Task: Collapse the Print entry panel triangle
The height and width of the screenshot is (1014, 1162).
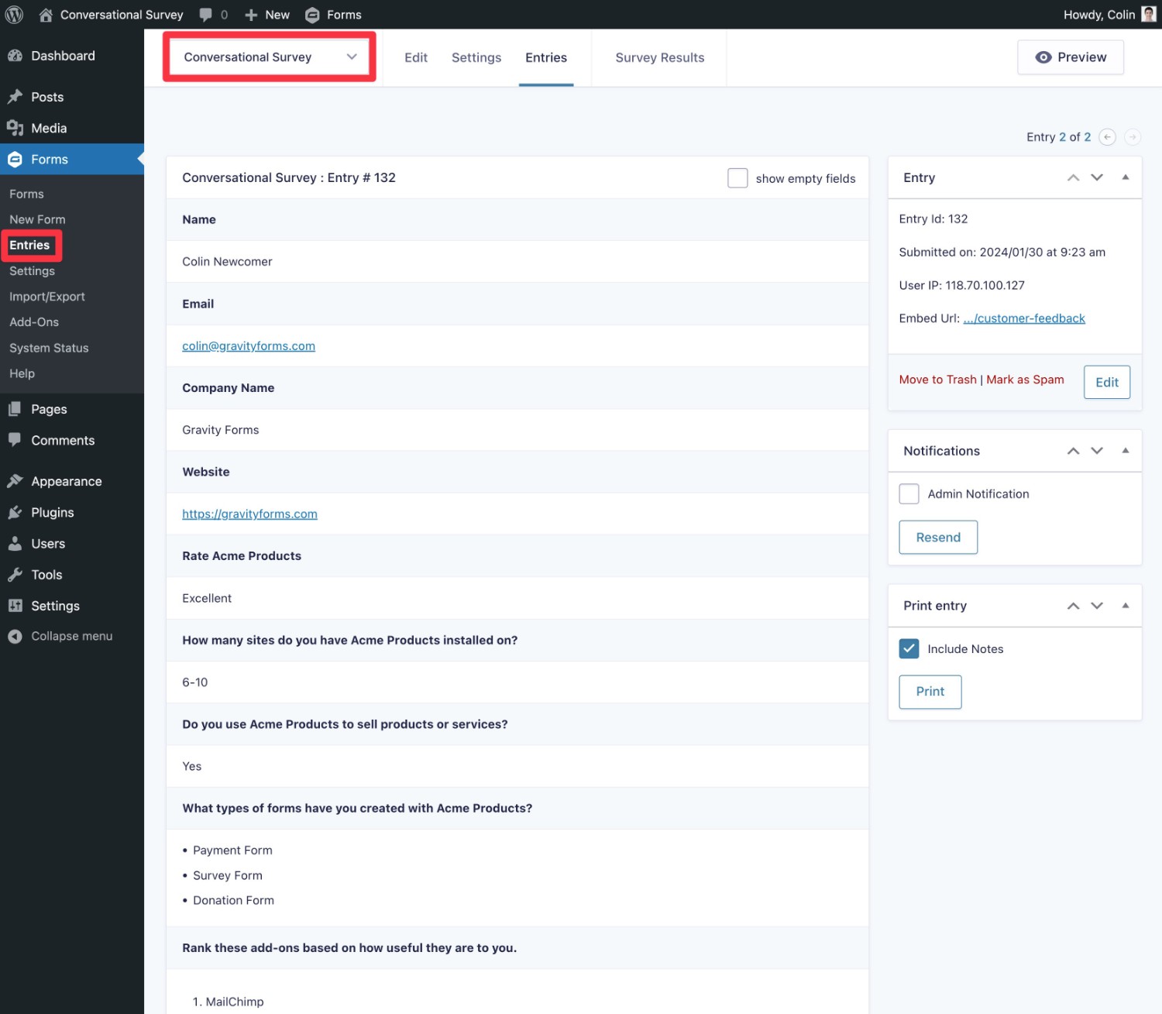Action: click(x=1126, y=606)
